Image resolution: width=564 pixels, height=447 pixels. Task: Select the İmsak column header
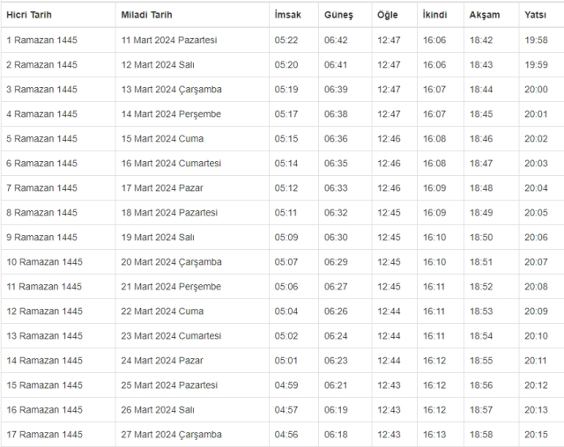[287, 16]
